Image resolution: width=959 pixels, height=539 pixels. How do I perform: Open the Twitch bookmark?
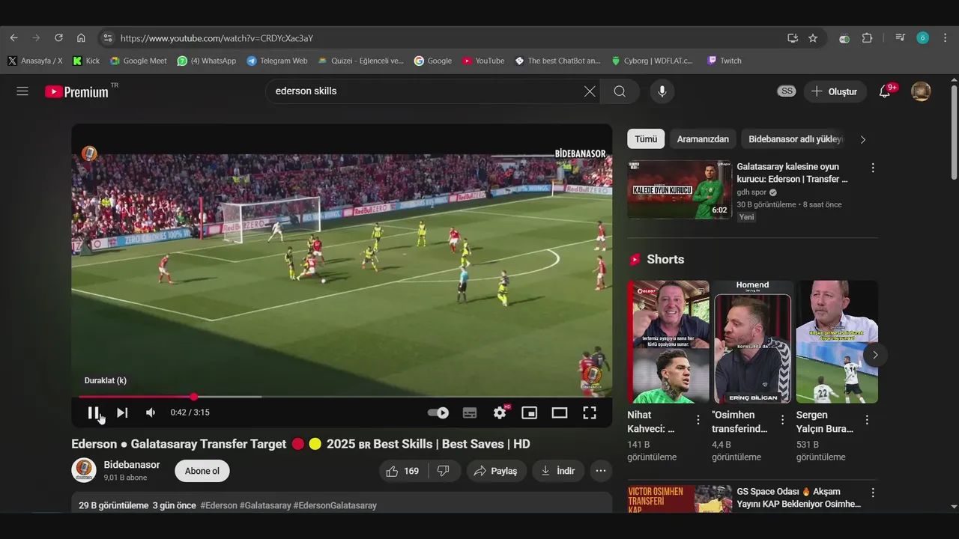pos(724,61)
